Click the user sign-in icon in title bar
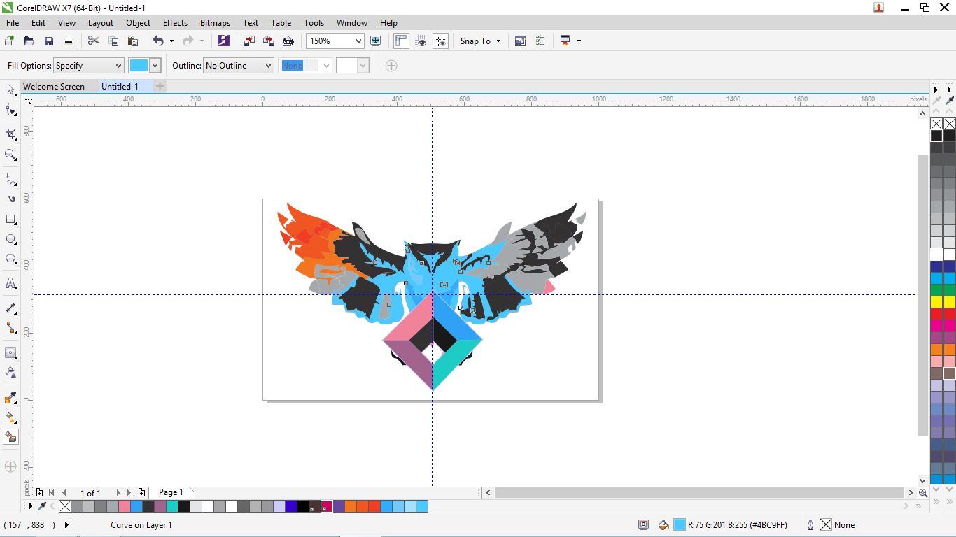 pos(879,8)
